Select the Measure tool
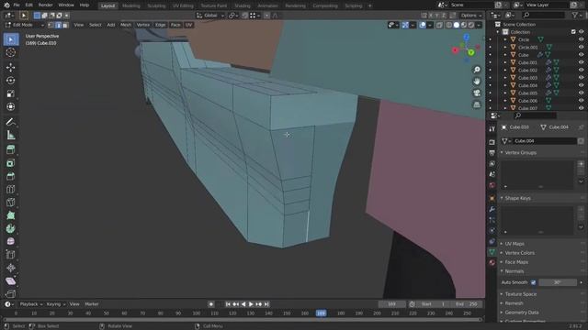Image resolution: width=588 pixels, height=330 pixels. pos(10,135)
